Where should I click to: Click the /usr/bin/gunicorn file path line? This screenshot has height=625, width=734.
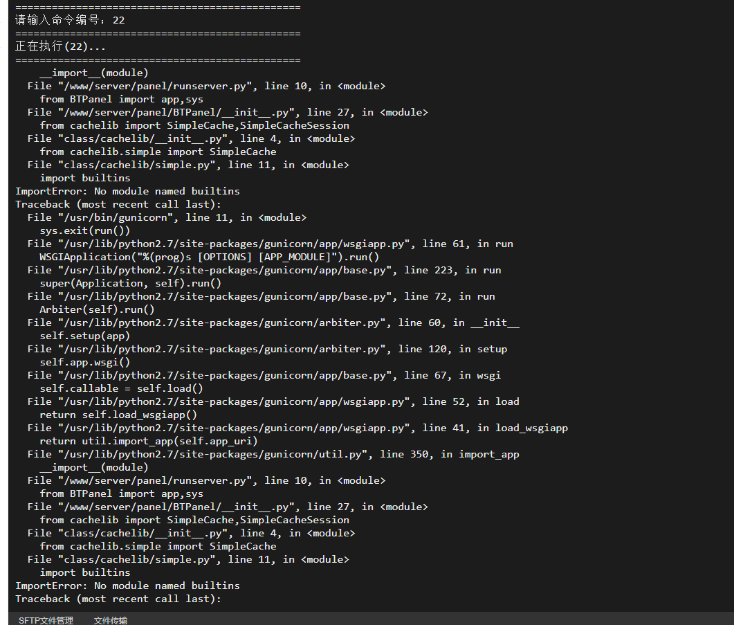point(167,217)
